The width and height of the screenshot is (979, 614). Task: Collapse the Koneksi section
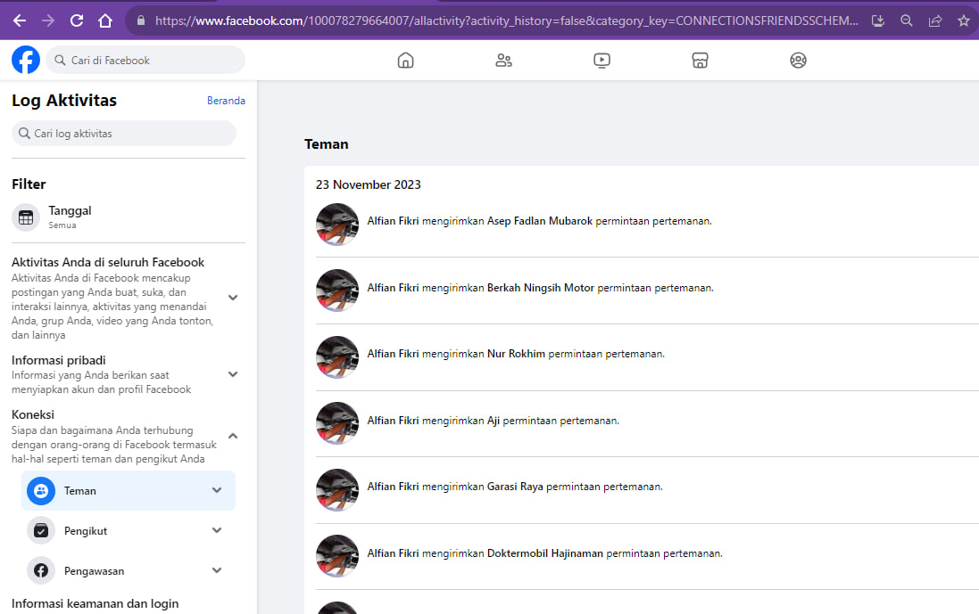coord(233,436)
